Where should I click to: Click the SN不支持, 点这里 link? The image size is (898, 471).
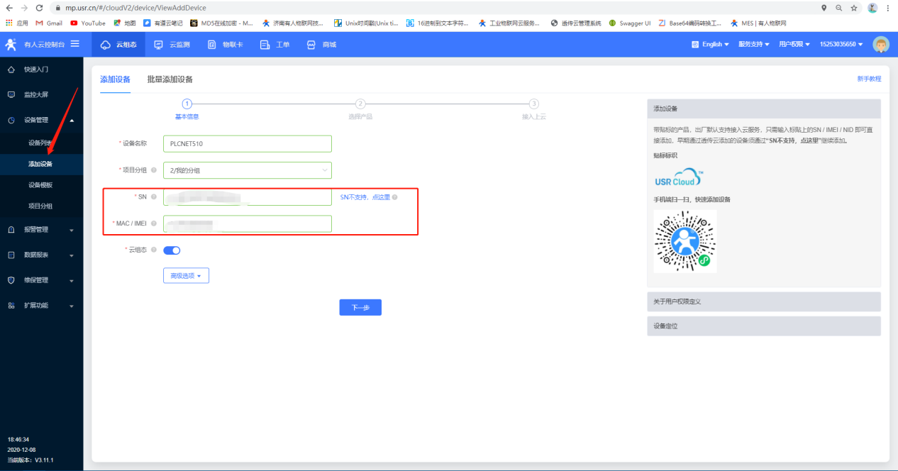365,197
